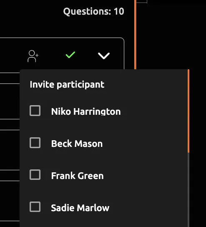
Task: Pick the Frank Green name entry
Action: (x=77, y=176)
